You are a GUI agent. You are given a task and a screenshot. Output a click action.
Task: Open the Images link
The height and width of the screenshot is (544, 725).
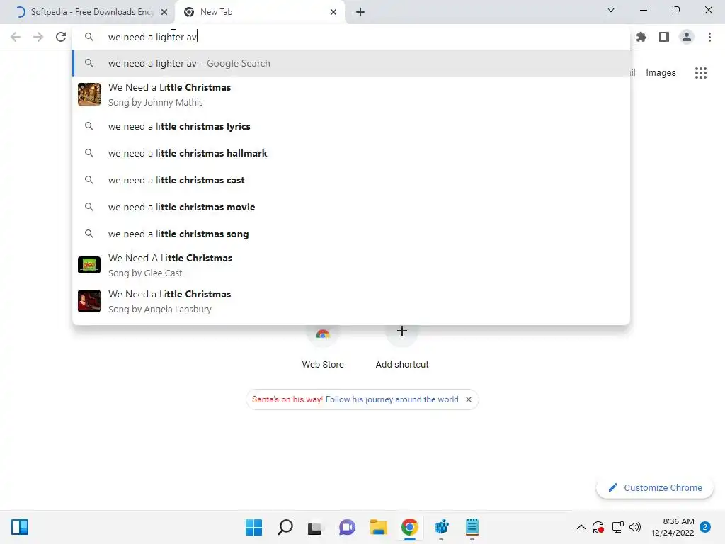(661, 73)
